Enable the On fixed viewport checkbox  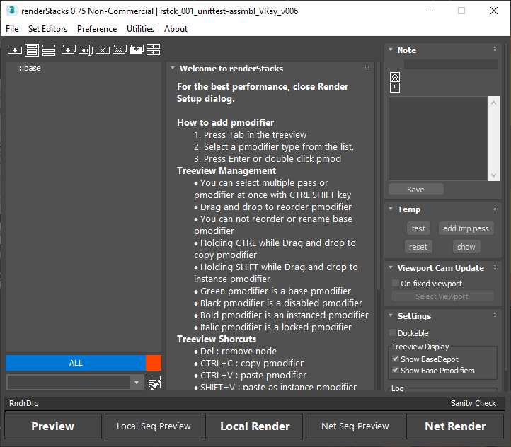[x=396, y=283]
